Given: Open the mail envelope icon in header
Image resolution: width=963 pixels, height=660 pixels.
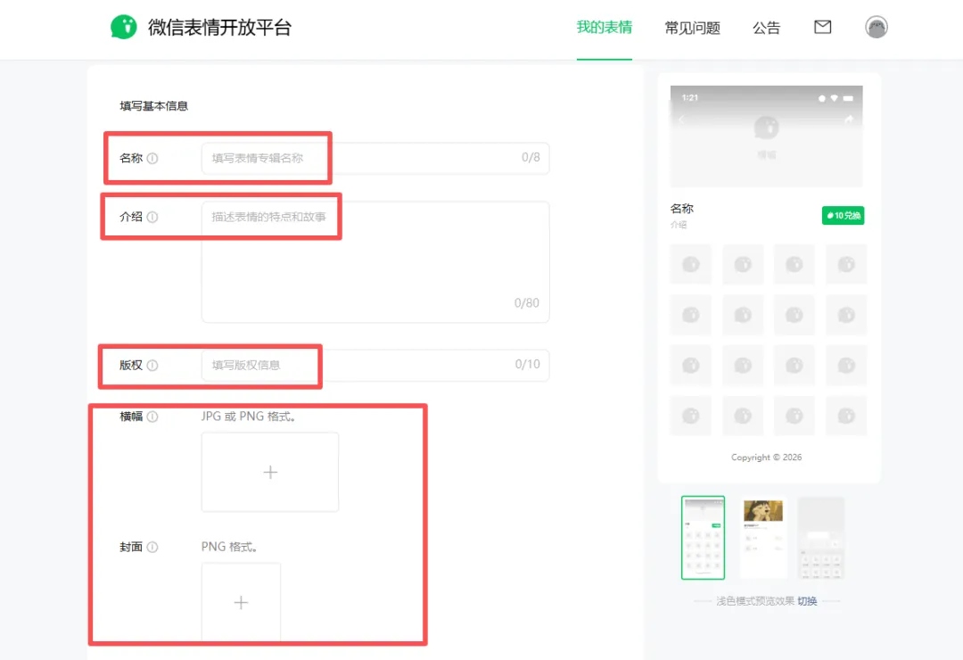Looking at the screenshot, I should pyautogui.click(x=822, y=27).
